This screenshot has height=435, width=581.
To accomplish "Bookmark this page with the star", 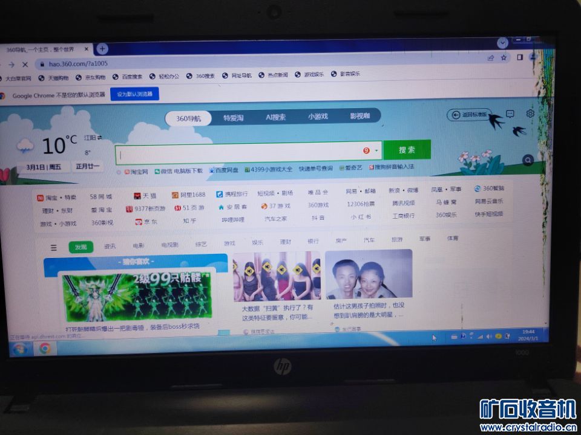I will click(504, 58).
